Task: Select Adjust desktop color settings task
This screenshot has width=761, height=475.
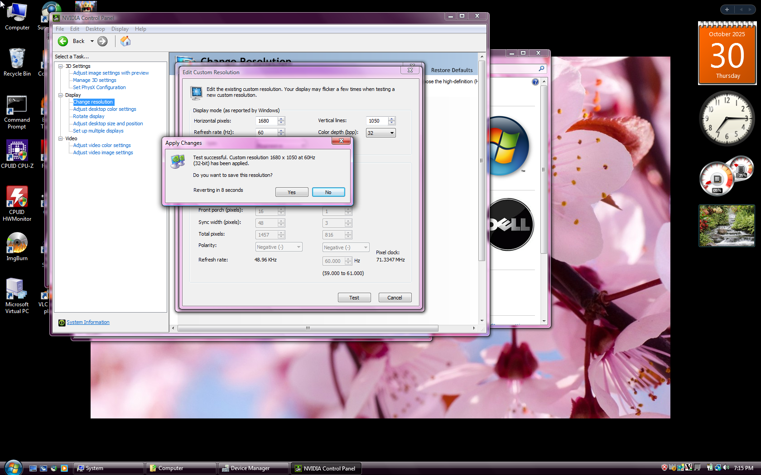Action: click(x=105, y=109)
